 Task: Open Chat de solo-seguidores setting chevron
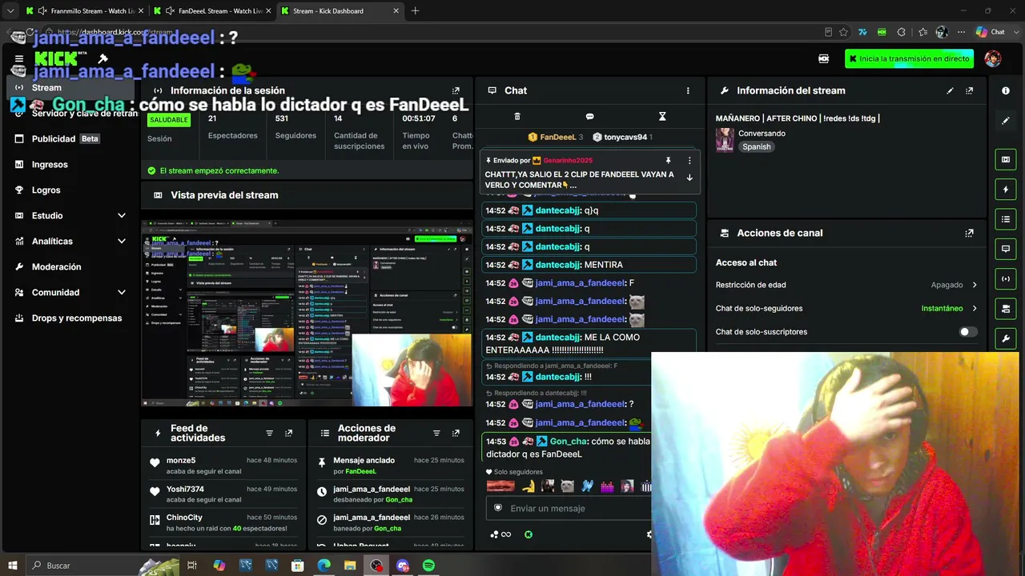pyautogui.click(x=975, y=308)
